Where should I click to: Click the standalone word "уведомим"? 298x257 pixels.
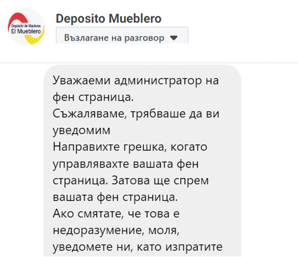pyautogui.click(x=81, y=130)
